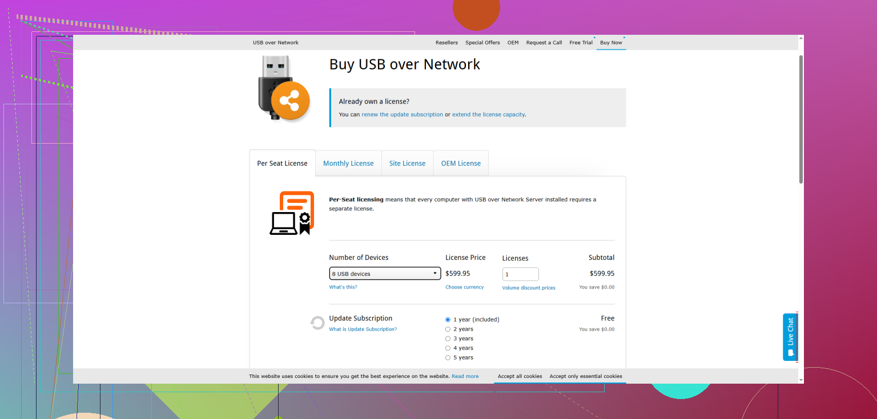Viewport: 877px width, 419px height.
Task: Open Special Offers in the top navigation
Action: coord(482,43)
